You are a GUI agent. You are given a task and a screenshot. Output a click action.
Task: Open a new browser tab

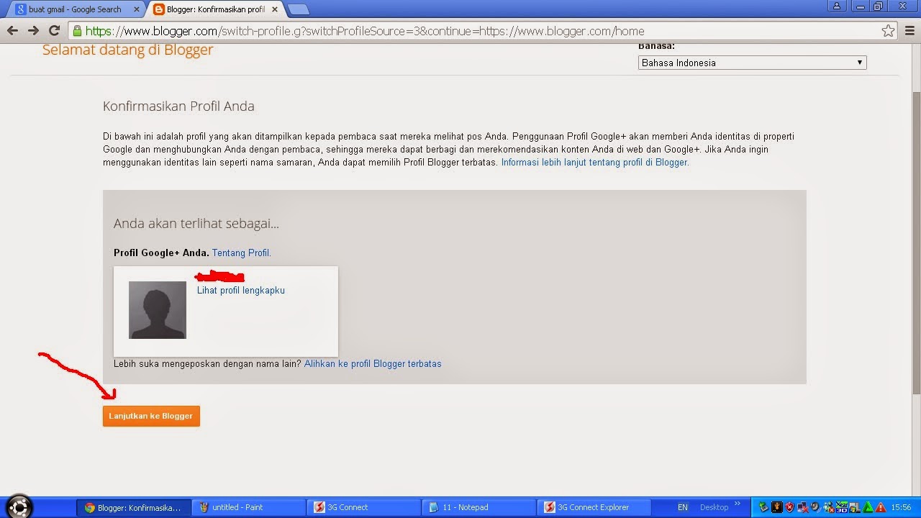[298, 9]
